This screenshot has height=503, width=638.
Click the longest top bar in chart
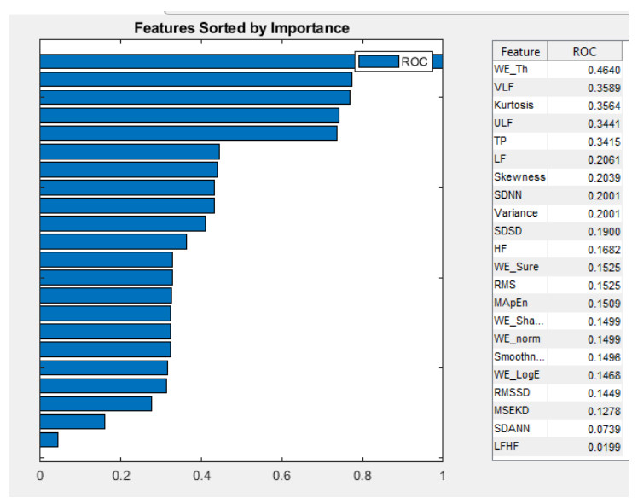(196, 61)
